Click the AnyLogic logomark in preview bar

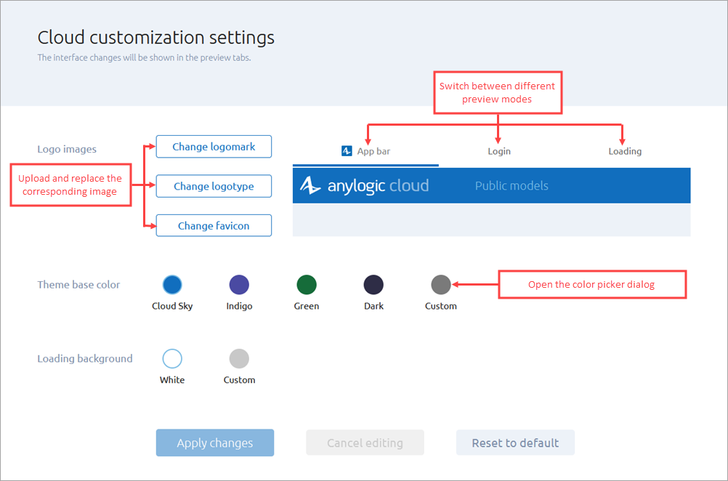point(310,185)
